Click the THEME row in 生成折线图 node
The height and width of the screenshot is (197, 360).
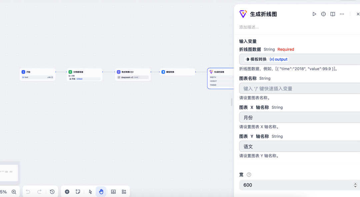tap(222, 85)
